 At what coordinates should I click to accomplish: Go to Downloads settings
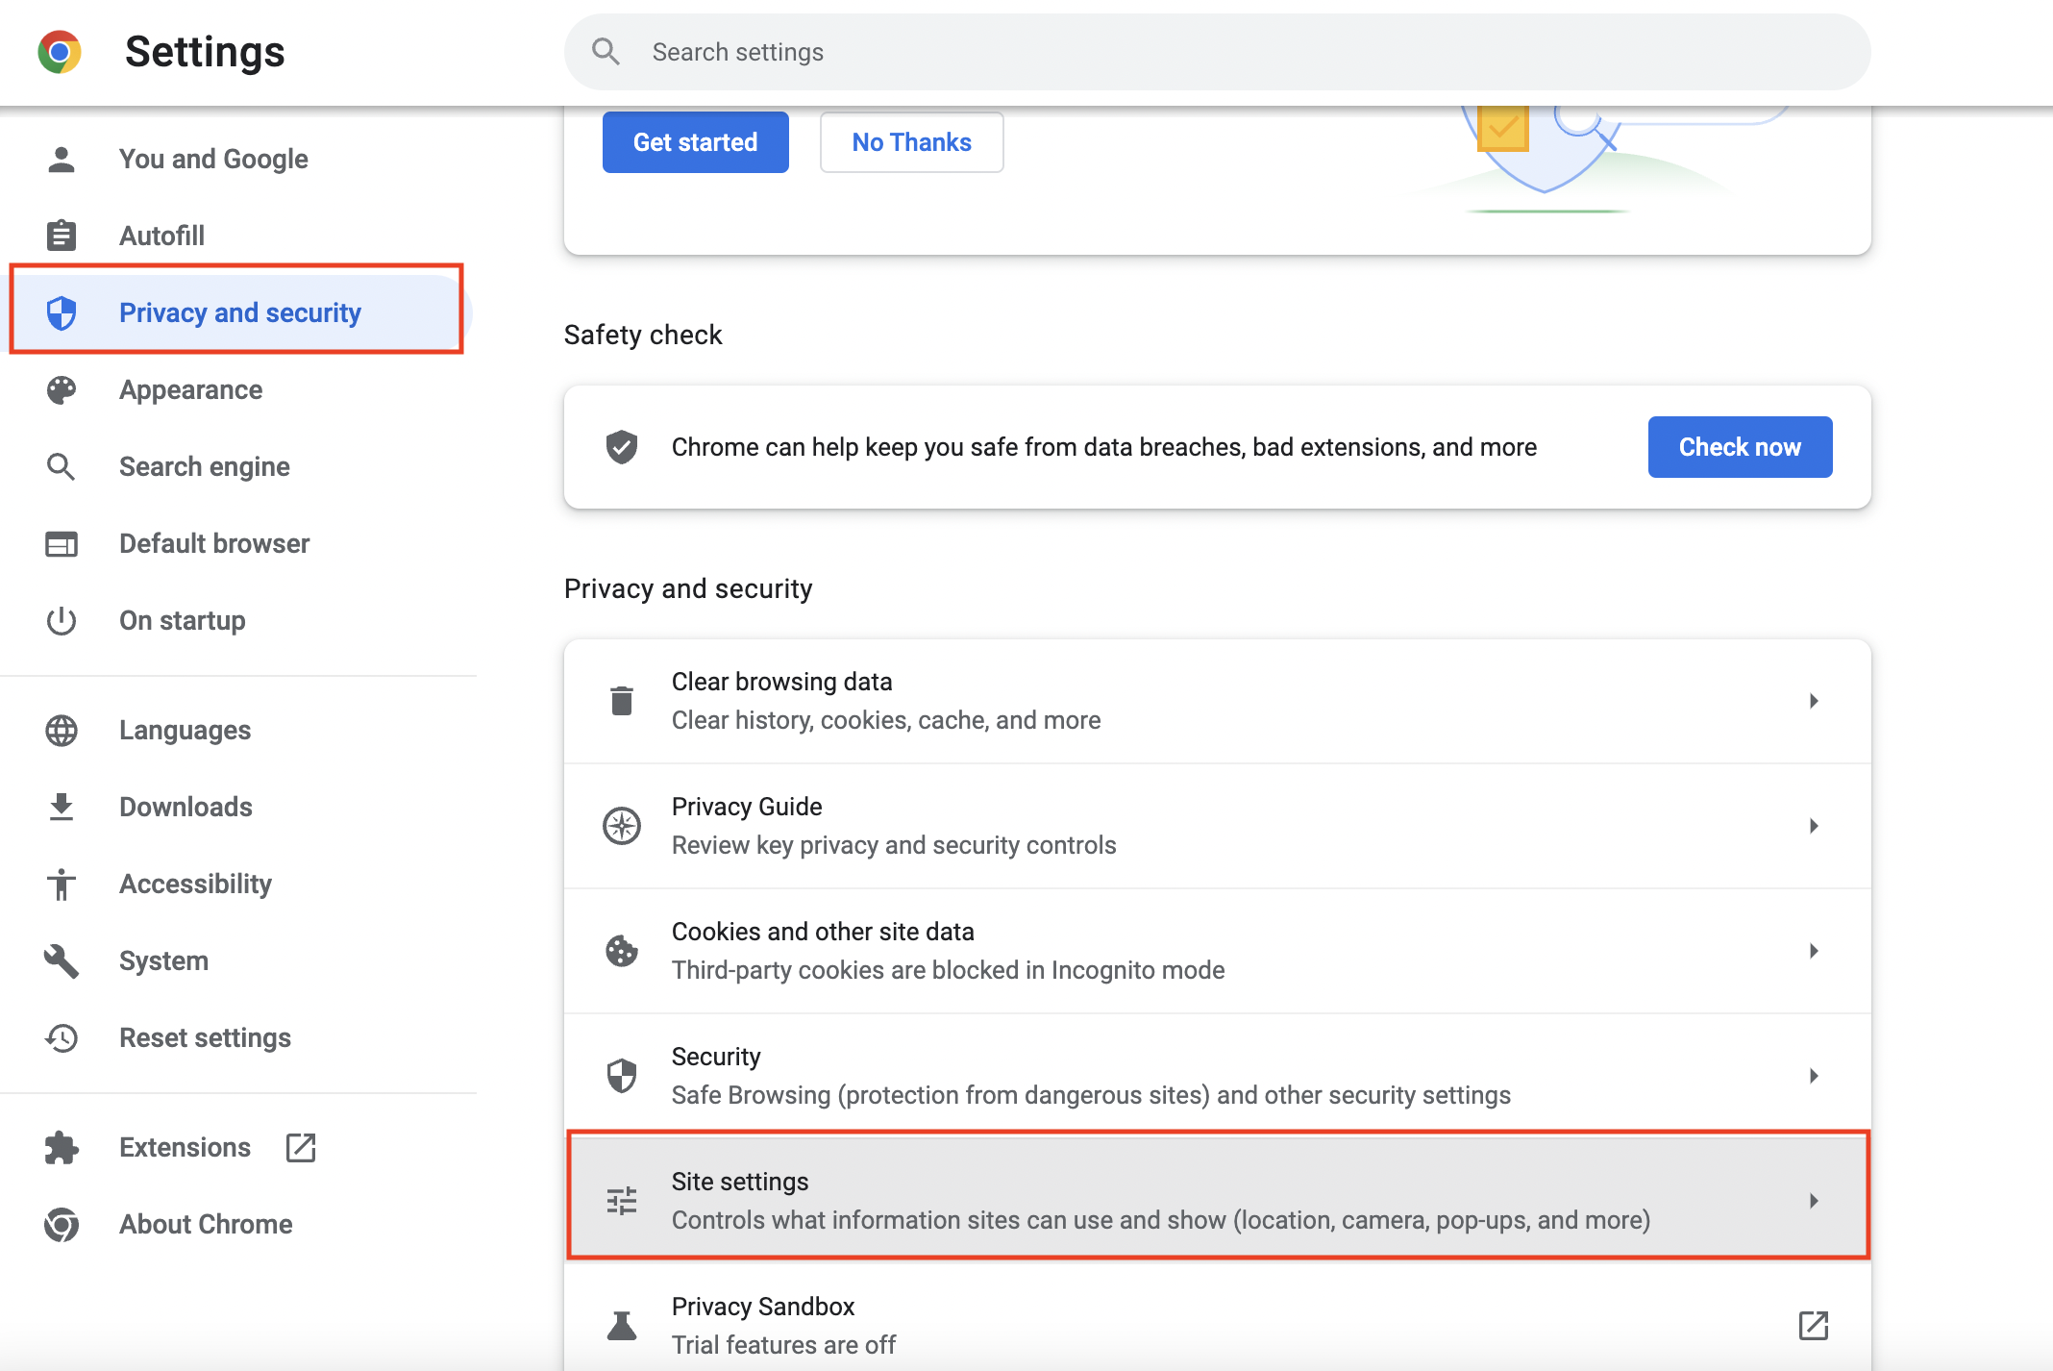(x=238, y=808)
